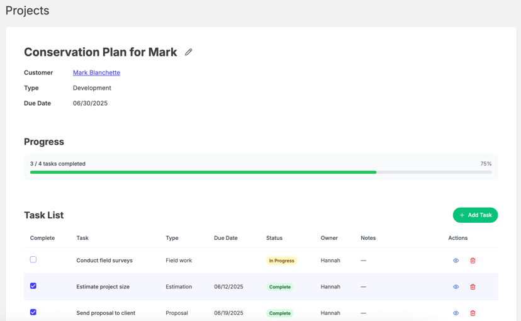The height and width of the screenshot is (321, 521).
Task: Click the Notes column header
Action: click(368, 238)
